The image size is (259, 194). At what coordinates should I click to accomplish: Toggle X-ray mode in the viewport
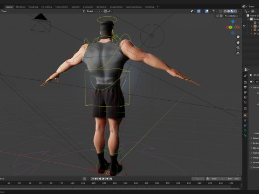[221, 11]
